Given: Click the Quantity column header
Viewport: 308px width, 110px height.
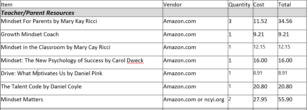Looking at the screenshot, I should point(241,4).
